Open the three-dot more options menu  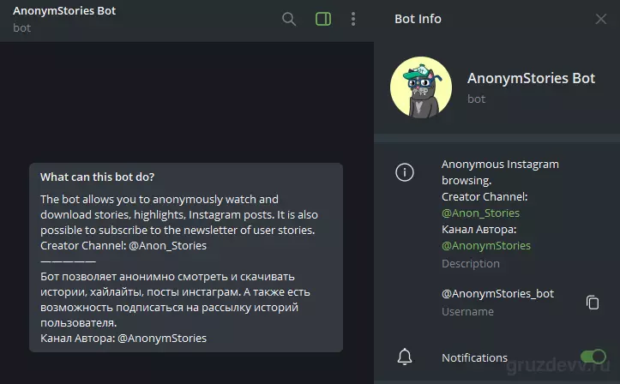353,19
